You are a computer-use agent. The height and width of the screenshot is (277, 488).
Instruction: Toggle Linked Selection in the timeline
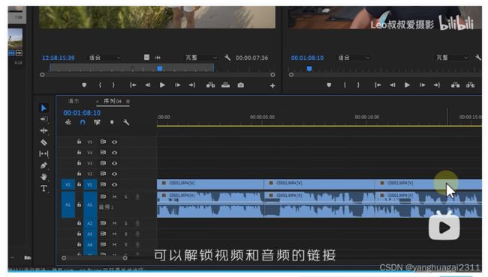(97, 122)
